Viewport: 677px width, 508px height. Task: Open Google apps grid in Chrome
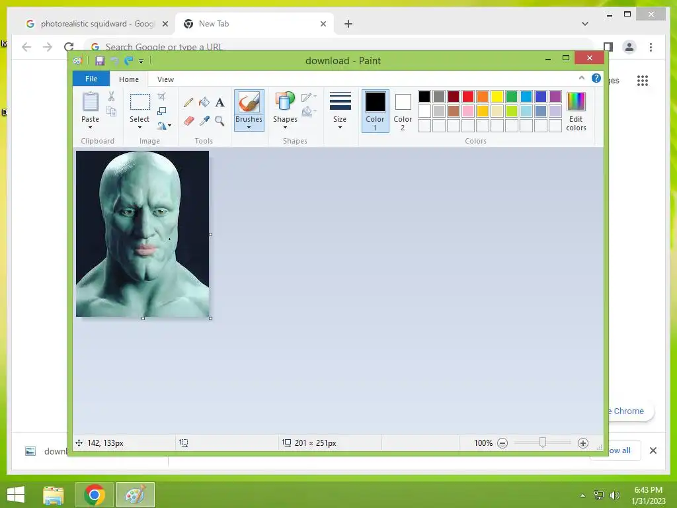point(643,81)
